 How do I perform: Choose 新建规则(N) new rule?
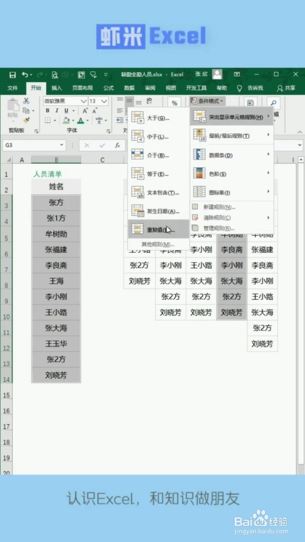[x=232, y=207]
